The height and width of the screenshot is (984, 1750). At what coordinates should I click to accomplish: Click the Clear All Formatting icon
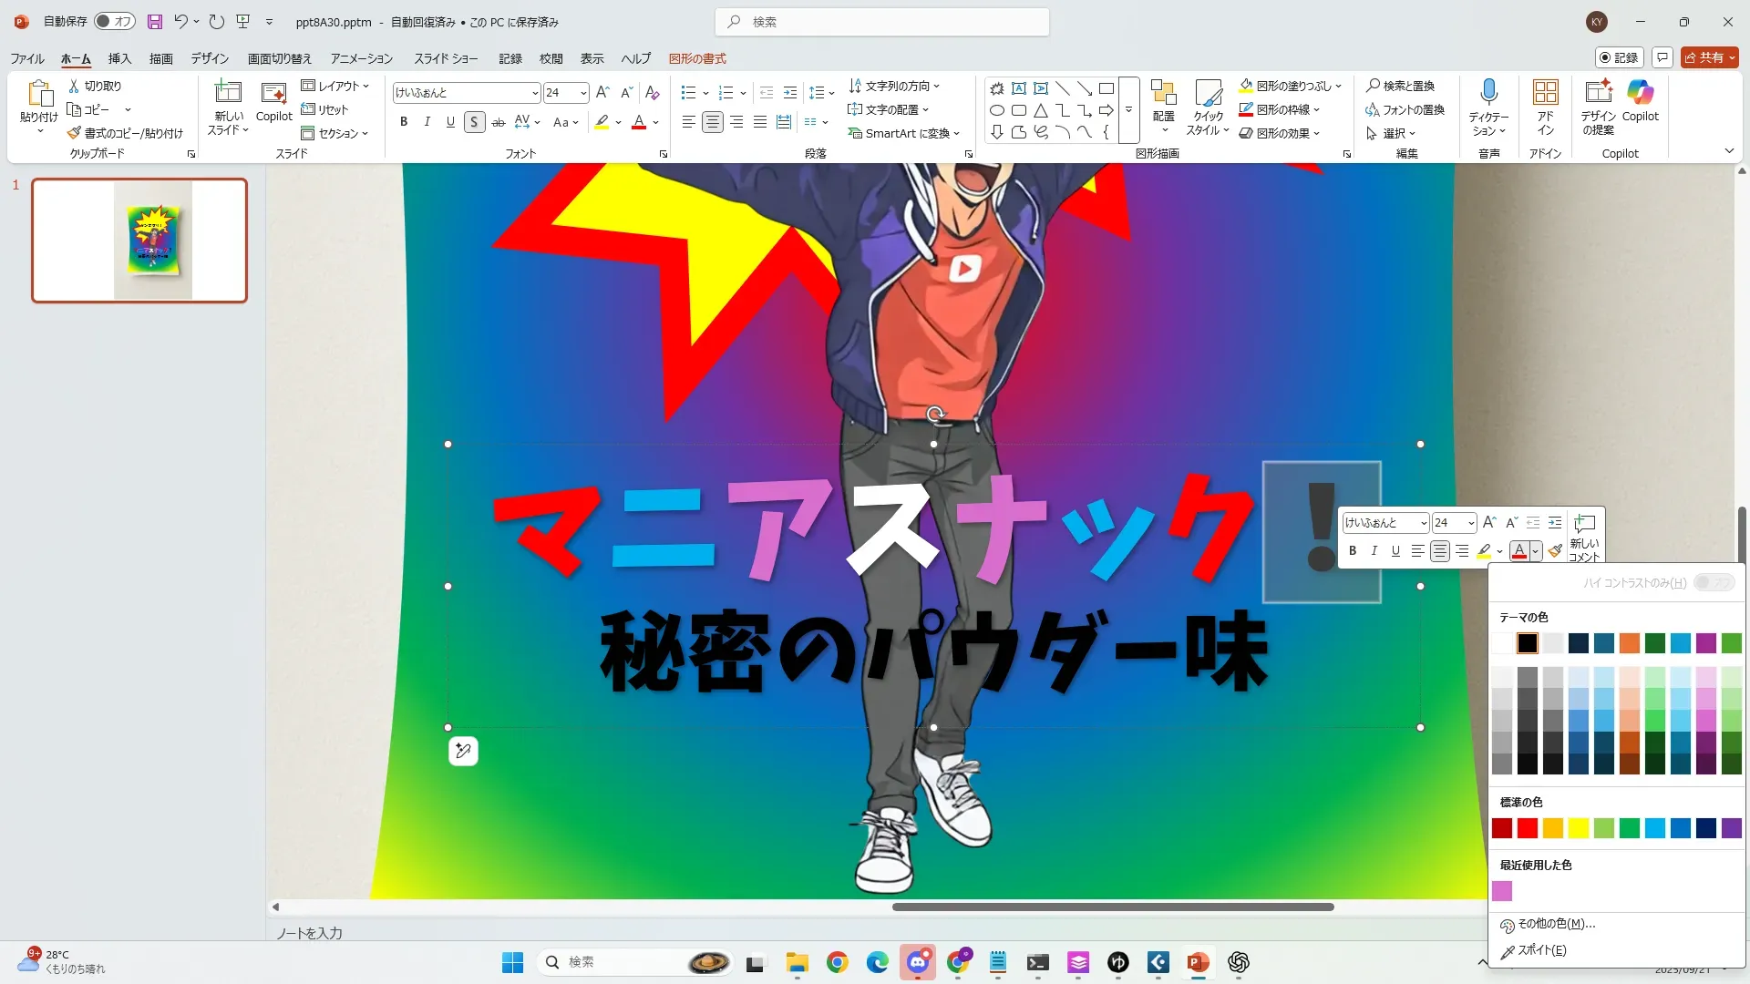tap(652, 92)
